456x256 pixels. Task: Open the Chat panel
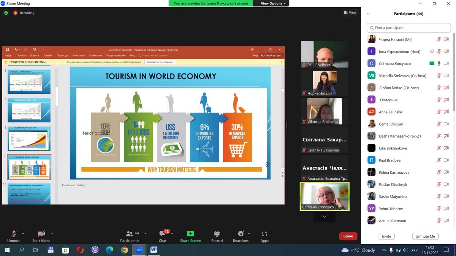click(x=163, y=234)
